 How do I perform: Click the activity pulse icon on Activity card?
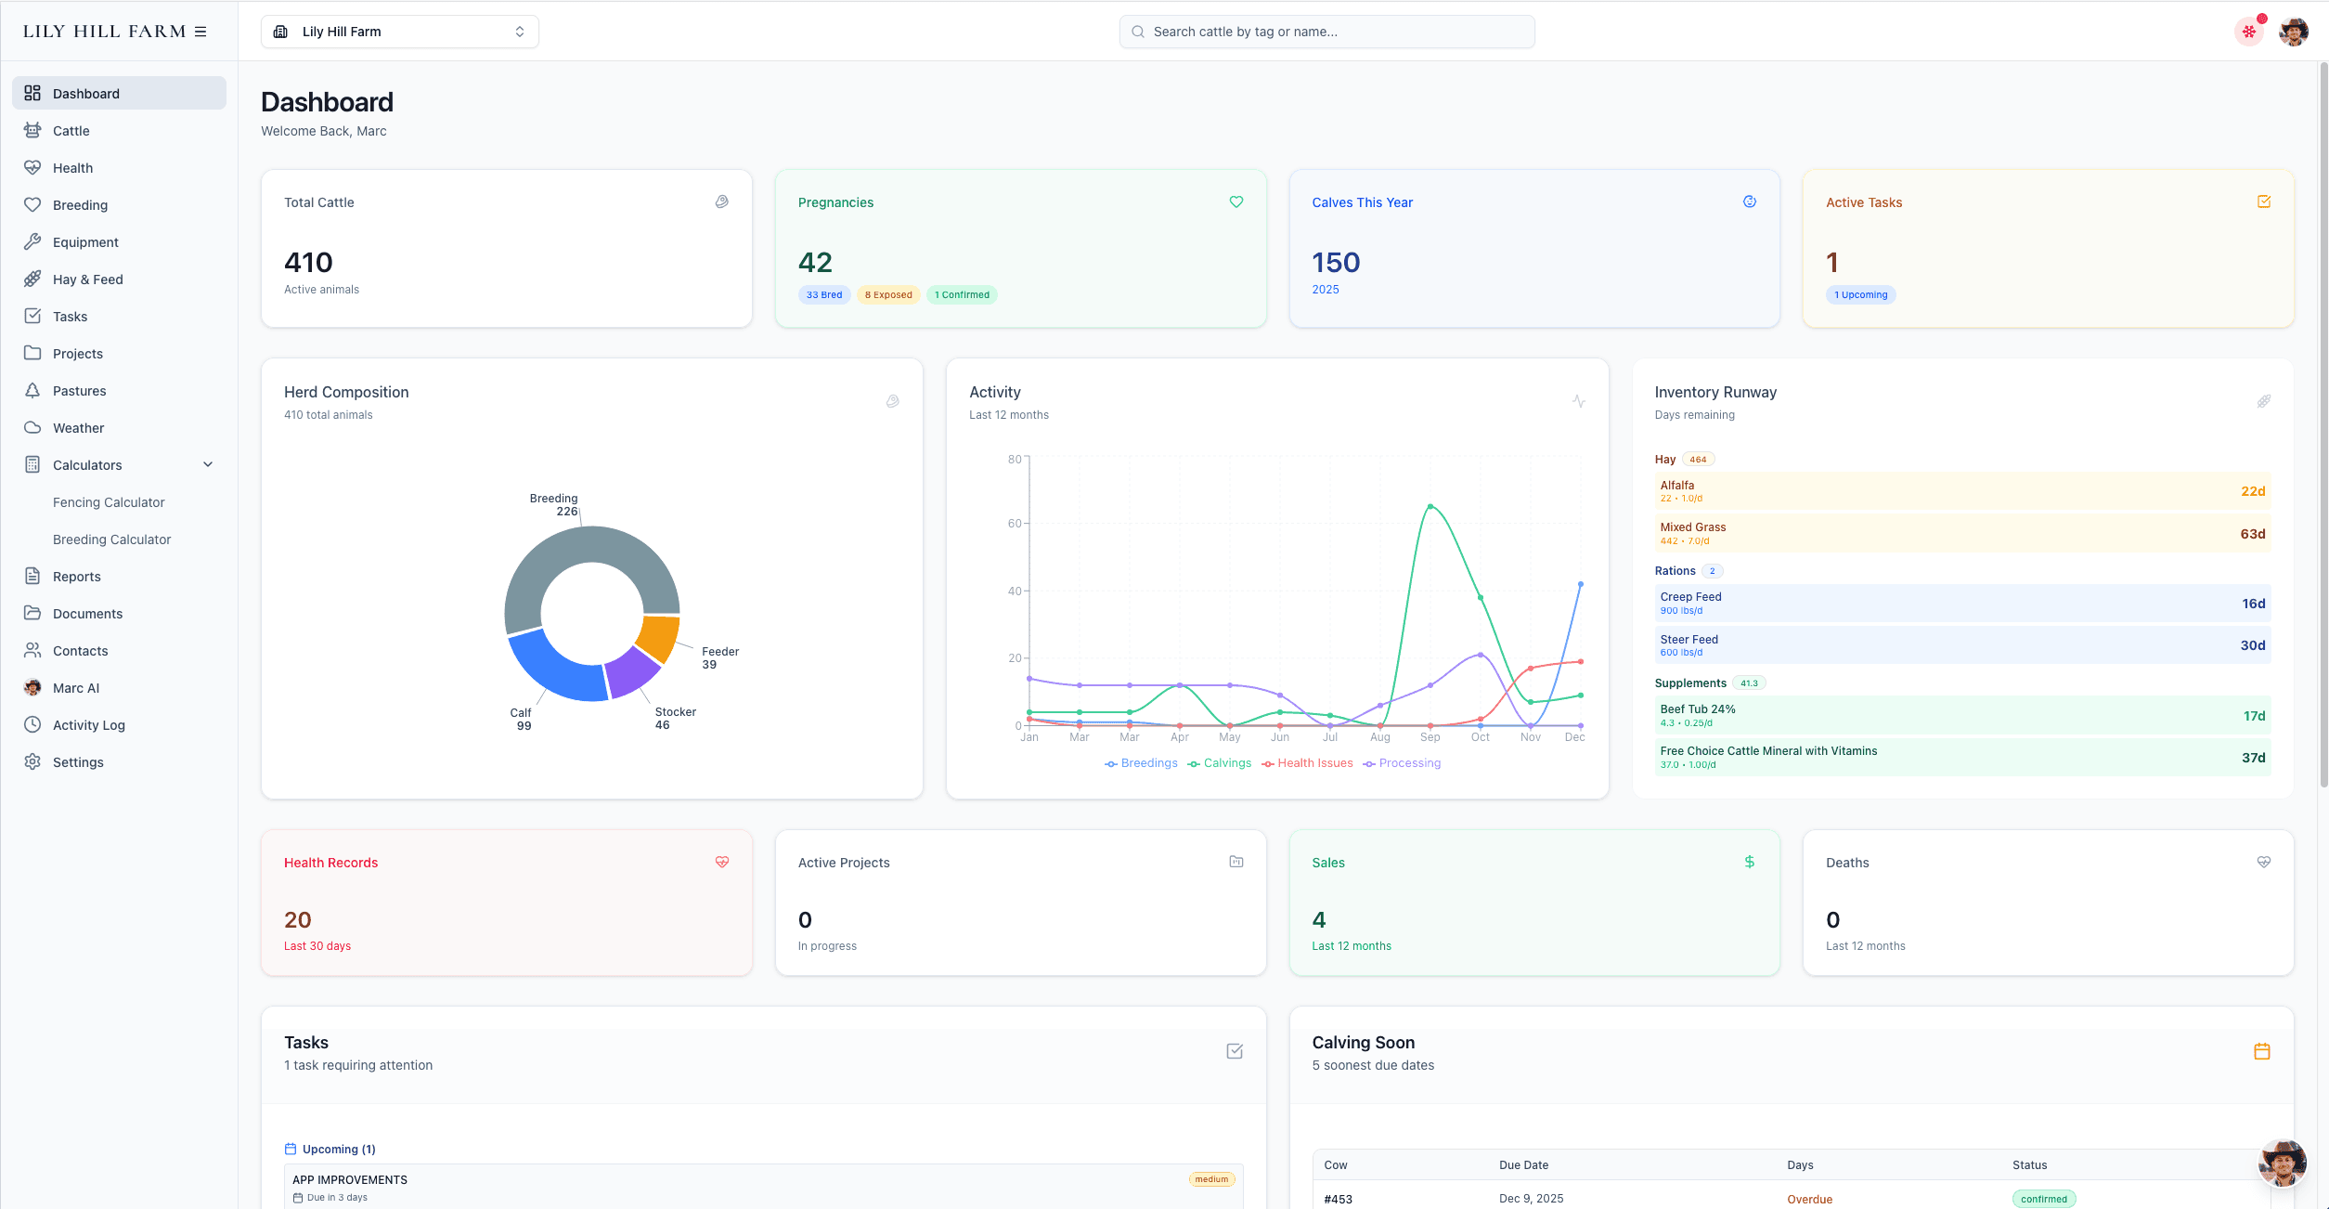pos(1579,401)
